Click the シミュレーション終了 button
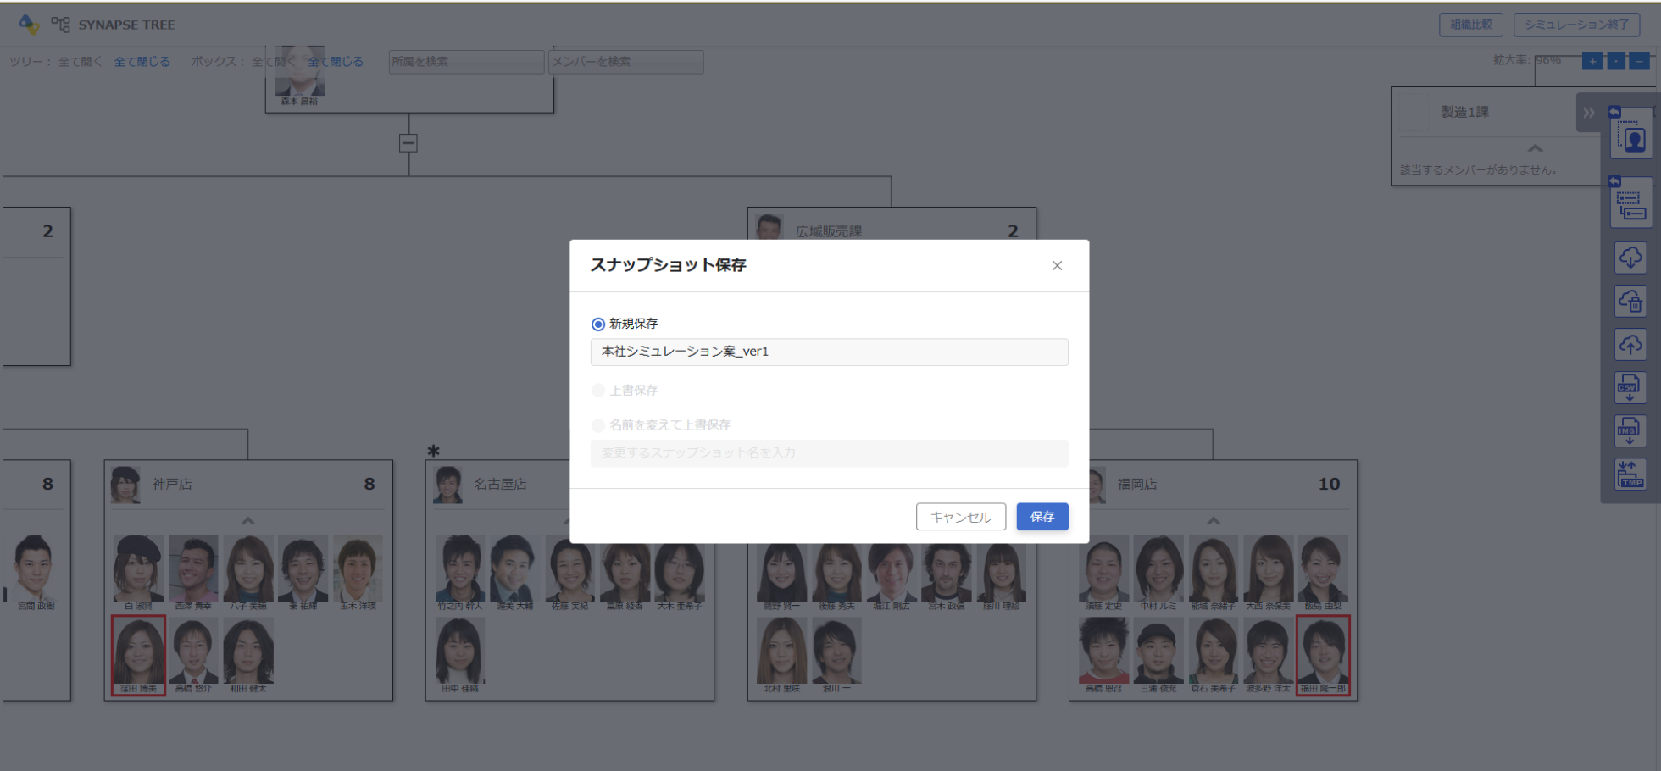Viewport: 1661px width, 771px height. point(1576,25)
